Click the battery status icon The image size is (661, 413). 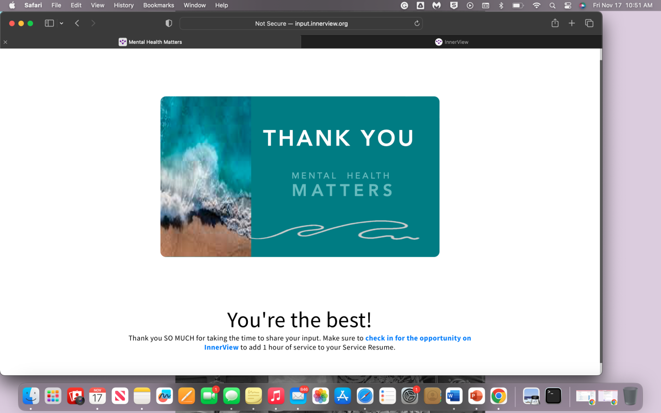point(518,5)
